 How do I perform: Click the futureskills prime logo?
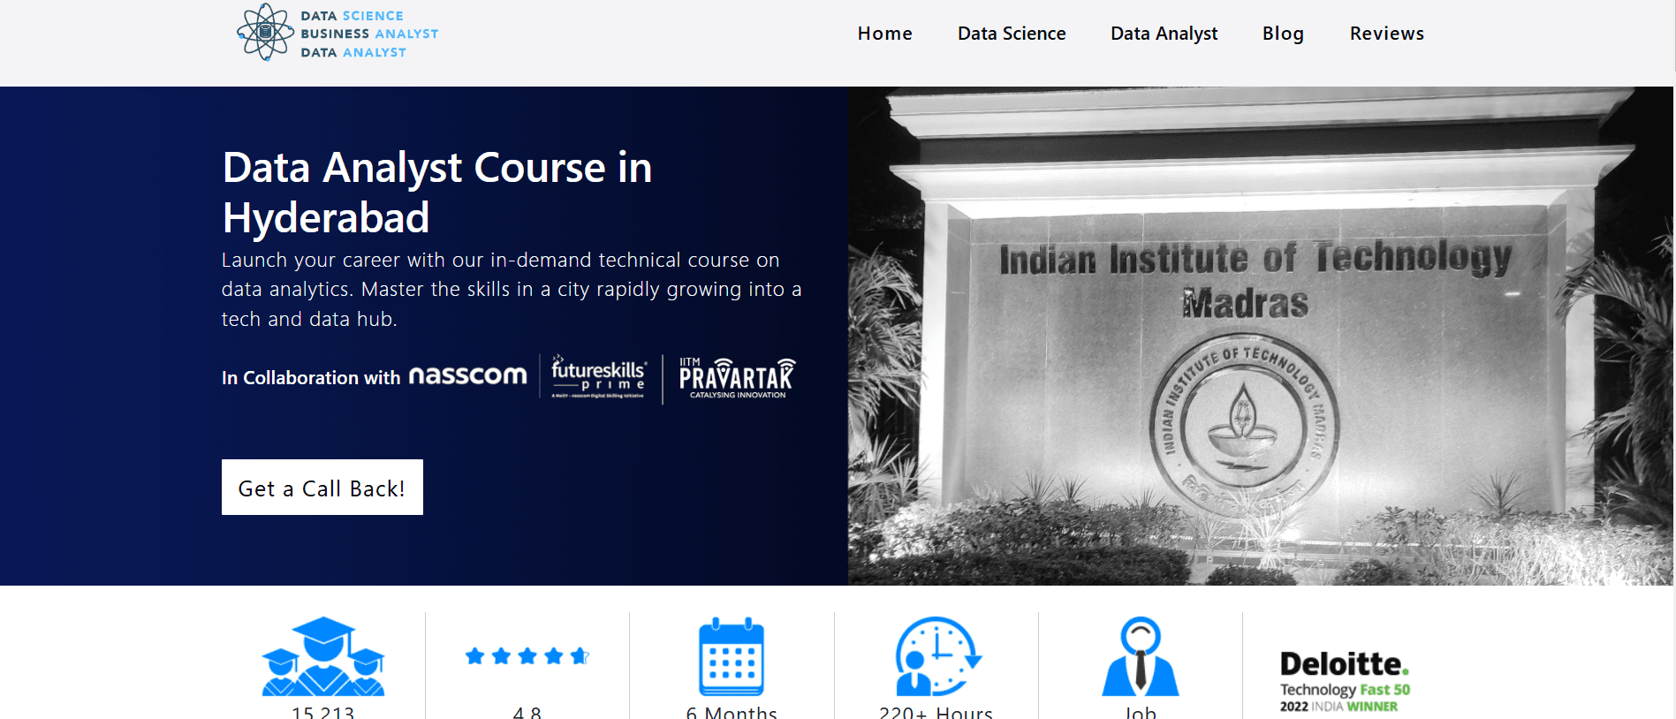point(599,377)
